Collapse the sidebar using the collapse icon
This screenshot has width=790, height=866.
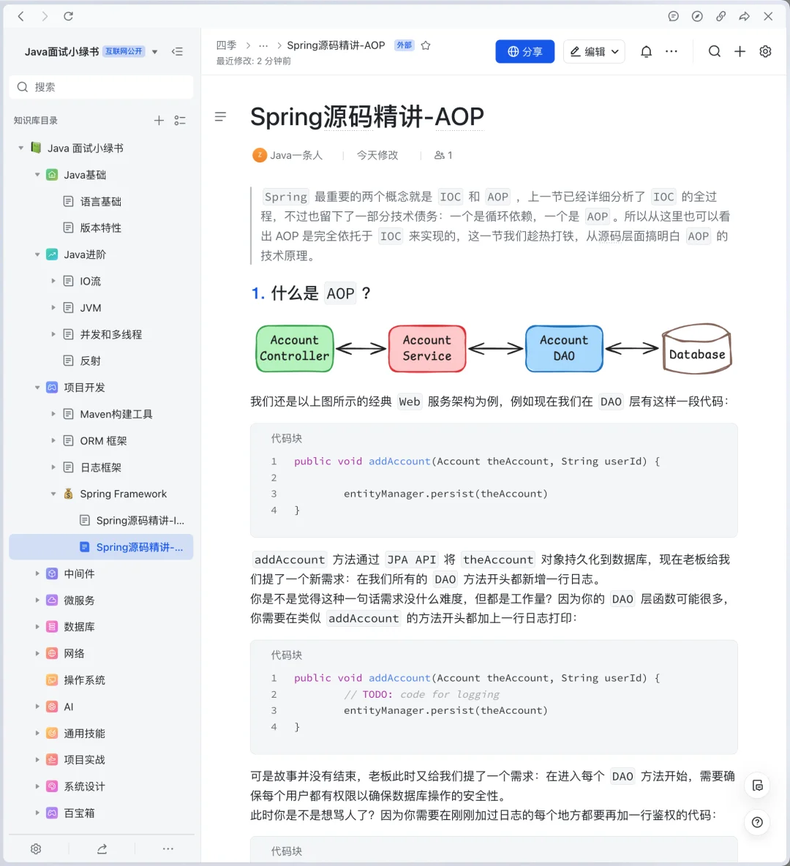[x=178, y=51]
